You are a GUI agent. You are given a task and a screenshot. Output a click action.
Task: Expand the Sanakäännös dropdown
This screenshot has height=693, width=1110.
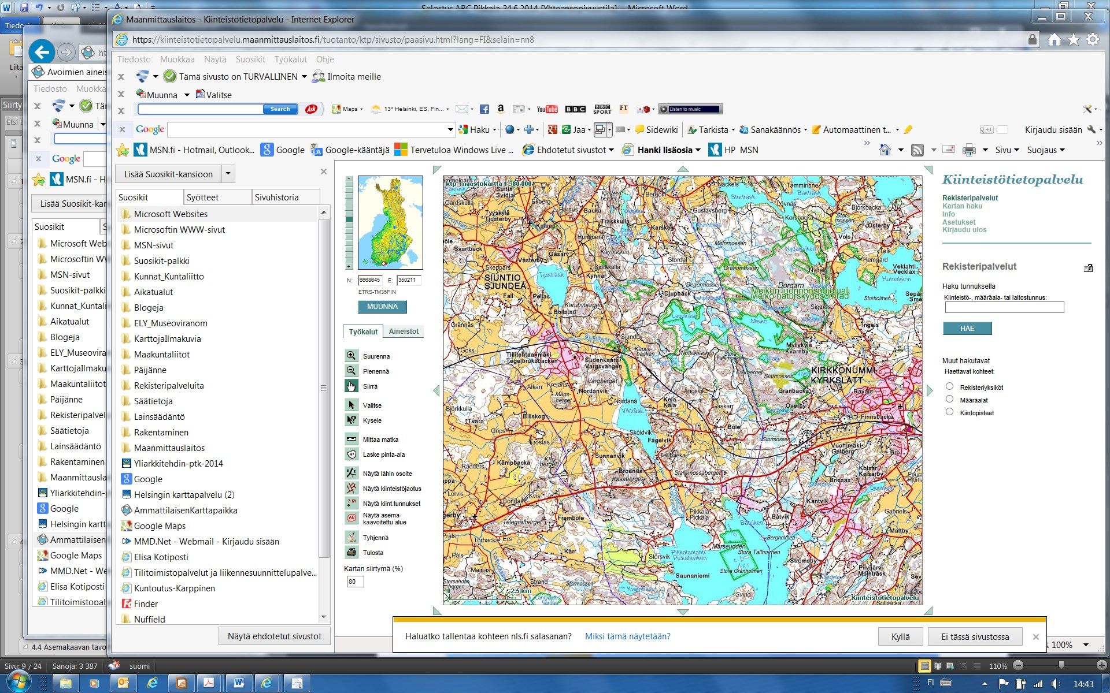(x=805, y=130)
